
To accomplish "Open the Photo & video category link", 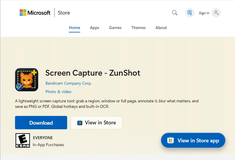I will click(58, 92).
